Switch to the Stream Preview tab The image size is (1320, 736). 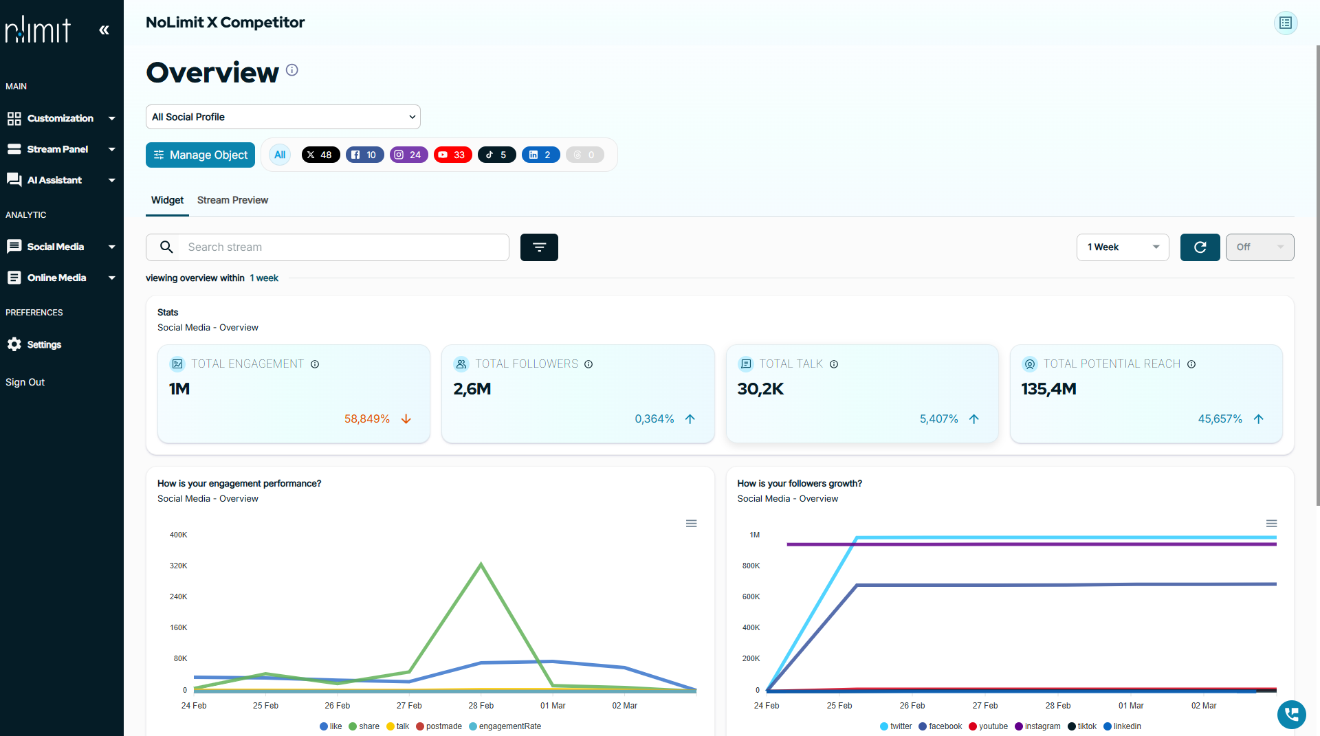point(232,200)
